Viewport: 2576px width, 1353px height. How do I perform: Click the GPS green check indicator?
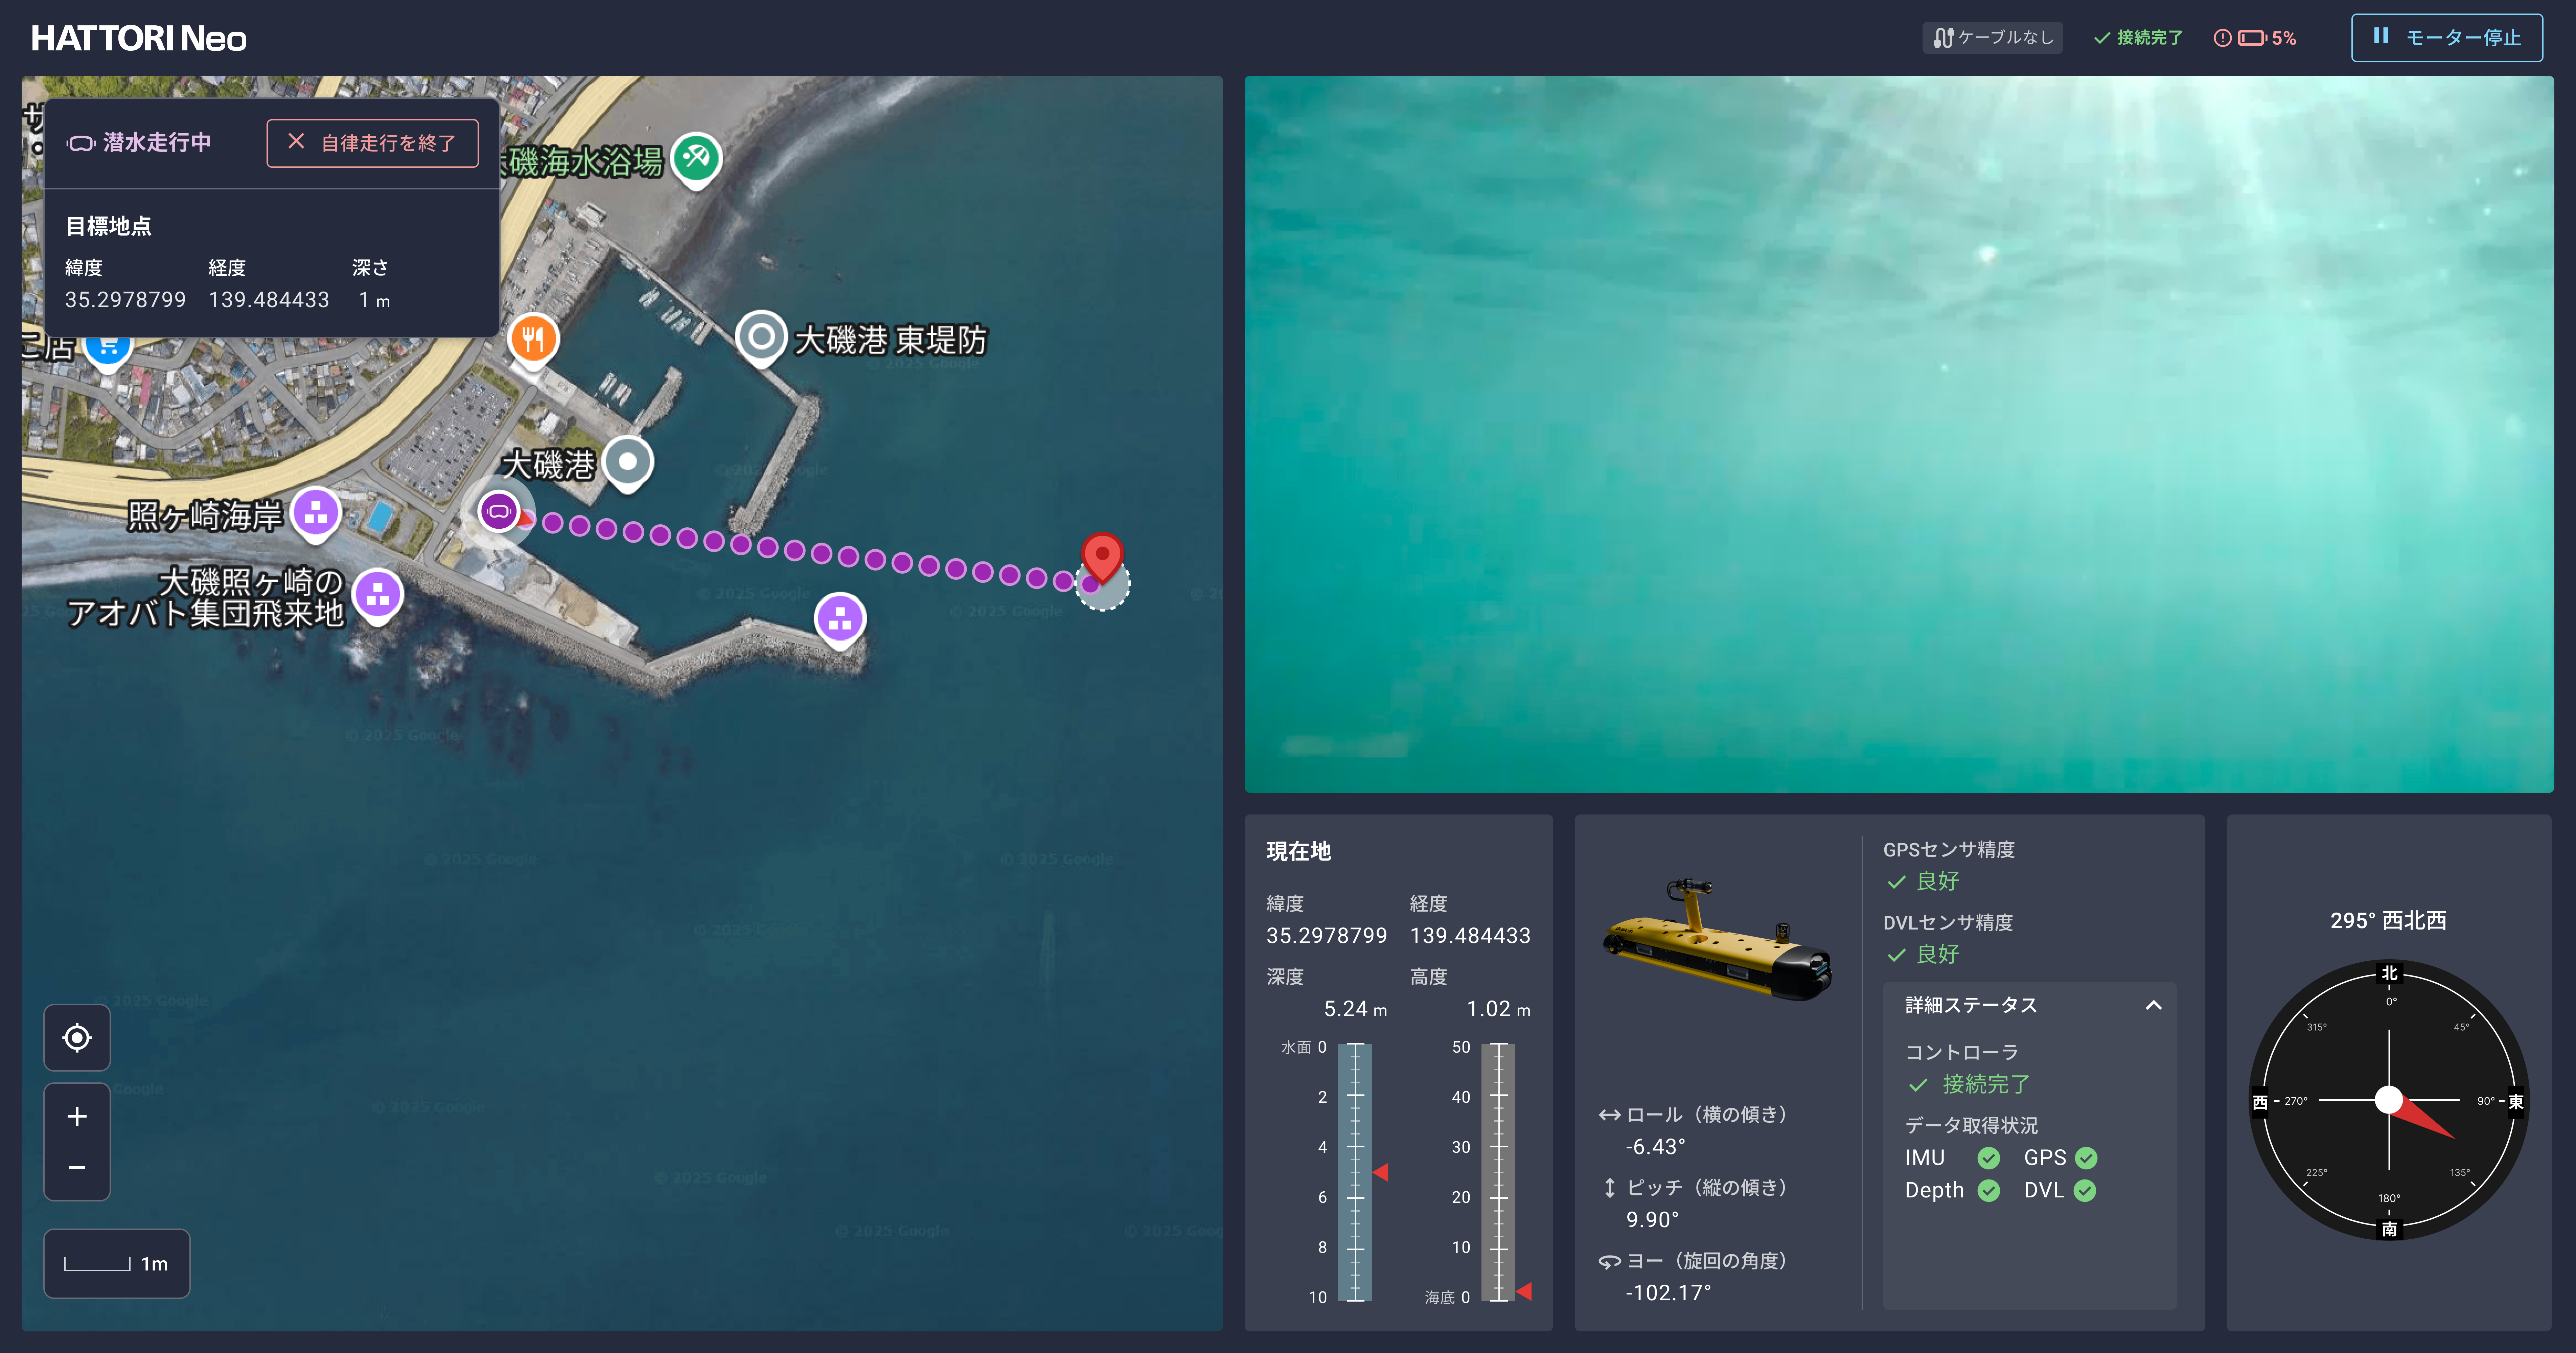point(2086,1158)
